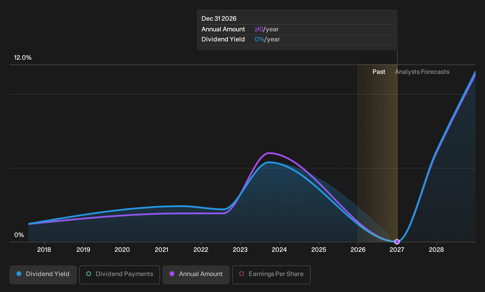Click the 0%/year dividend yield value

click(x=267, y=39)
